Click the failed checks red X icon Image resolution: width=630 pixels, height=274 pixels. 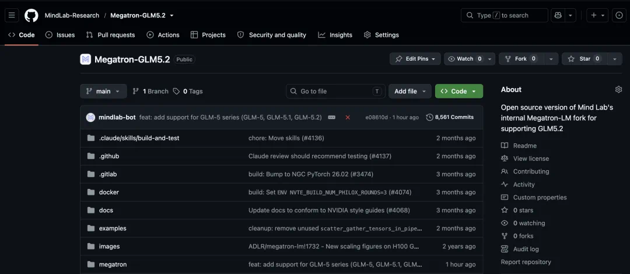click(348, 117)
